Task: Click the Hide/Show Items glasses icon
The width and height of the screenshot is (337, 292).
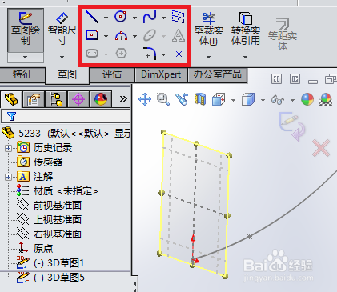Action: pyautogui.click(x=278, y=100)
